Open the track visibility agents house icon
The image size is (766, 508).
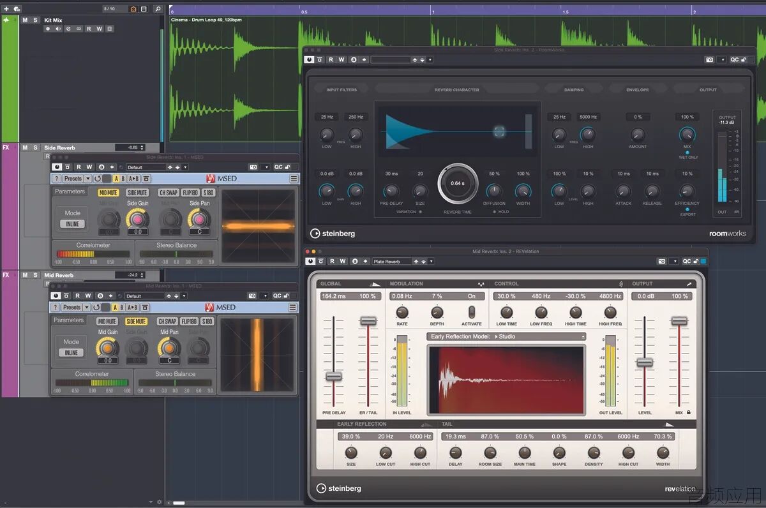click(133, 9)
